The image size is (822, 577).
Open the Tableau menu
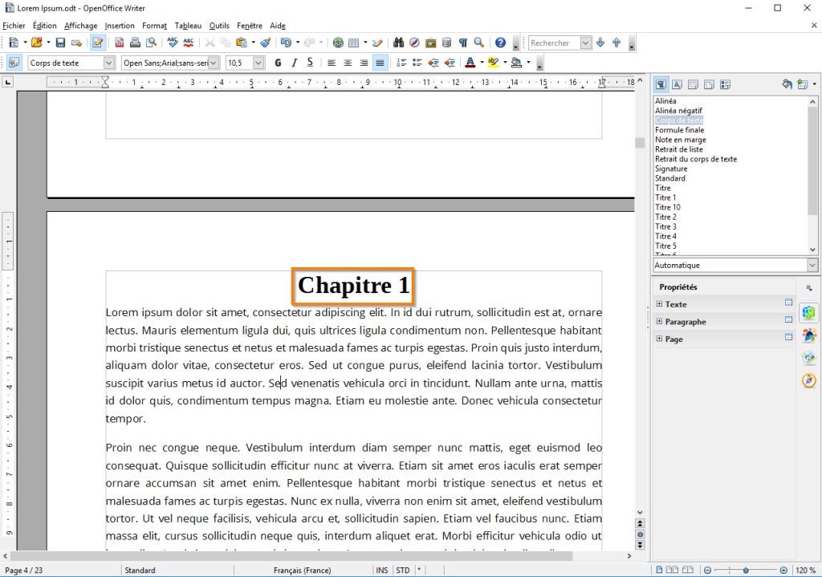pos(188,26)
